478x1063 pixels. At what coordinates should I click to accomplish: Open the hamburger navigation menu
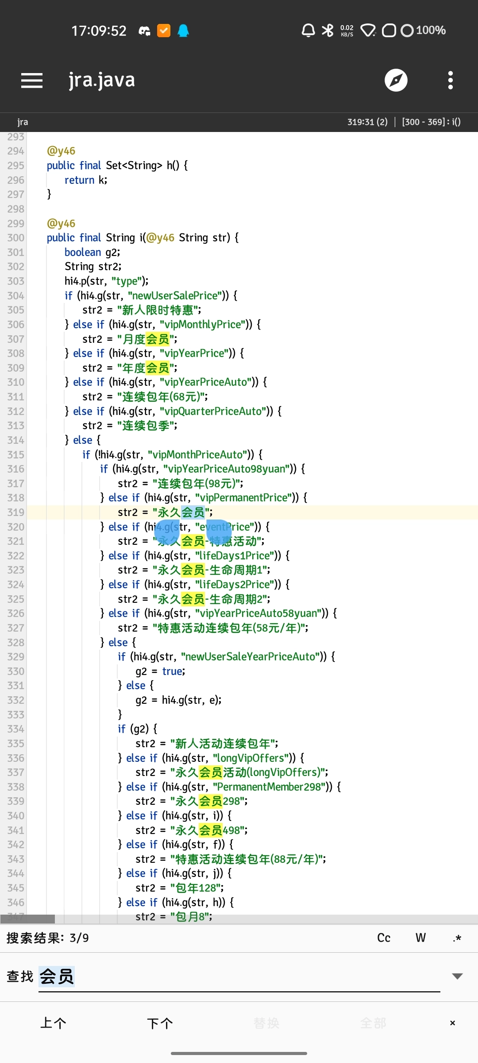(32, 81)
